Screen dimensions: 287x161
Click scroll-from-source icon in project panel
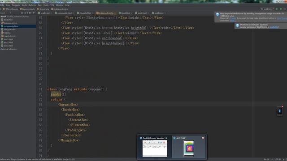[22, 13]
